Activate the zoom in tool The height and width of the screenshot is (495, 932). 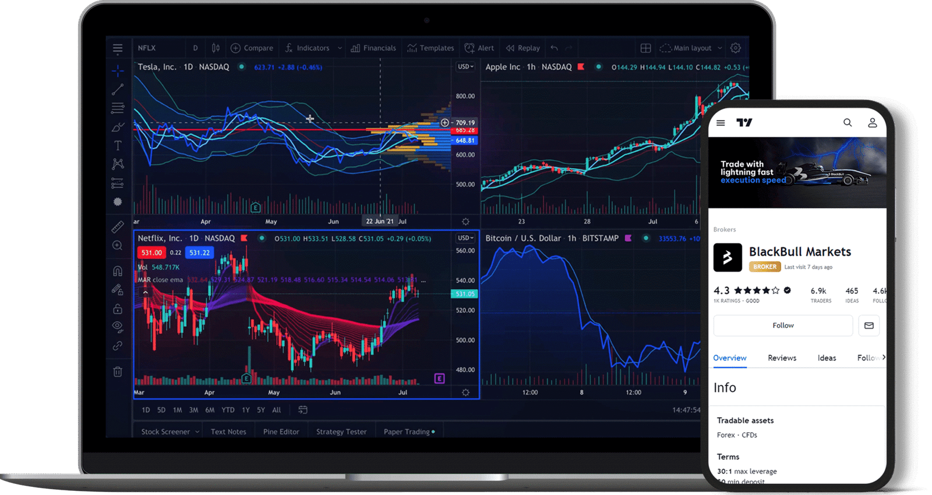(118, 245)
